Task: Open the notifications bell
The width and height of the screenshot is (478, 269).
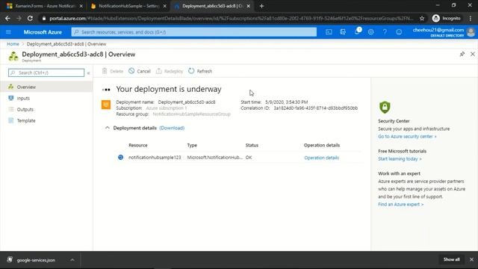Action: pos(357,31)
